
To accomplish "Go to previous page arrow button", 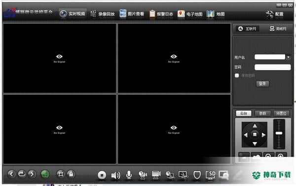I will click(11, 174).
